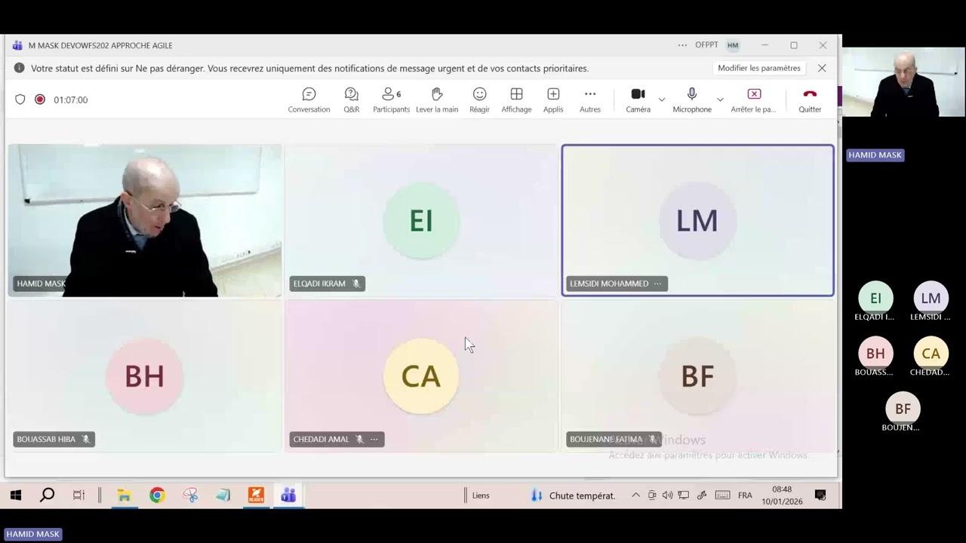The height and width of the screenshot is (543, 966).
Task: Toggle the Caméra on or off
Action: pos(638,100)
